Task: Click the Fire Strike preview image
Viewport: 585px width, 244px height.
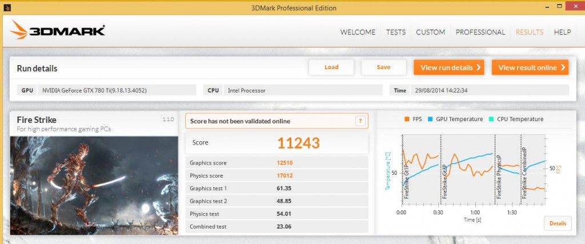Action: click(94, 185)
